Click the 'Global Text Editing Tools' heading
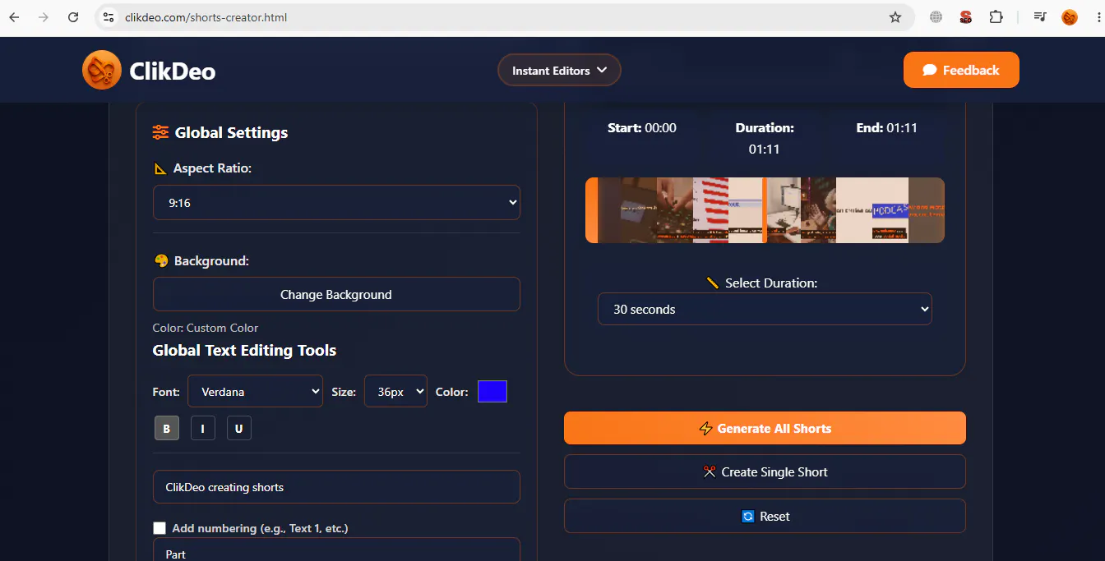Viewport: 1105px width, 561px height. click(244, 350)
